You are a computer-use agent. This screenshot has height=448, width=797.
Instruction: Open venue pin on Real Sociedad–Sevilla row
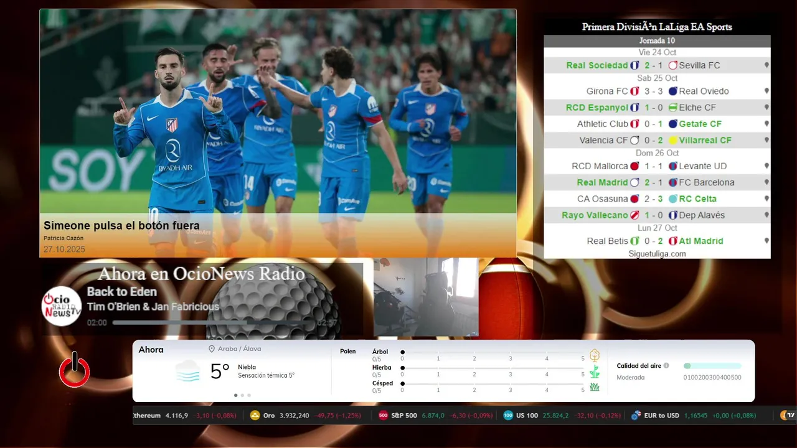click(766, 65)
